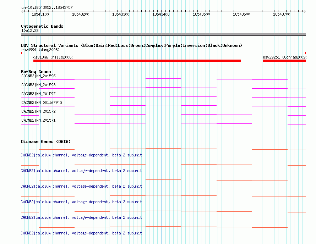Open the esv29251 (Conrad2009) variant label

(285, 57)
